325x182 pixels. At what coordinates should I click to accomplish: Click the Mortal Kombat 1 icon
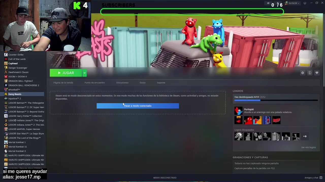tap(6, 142)
